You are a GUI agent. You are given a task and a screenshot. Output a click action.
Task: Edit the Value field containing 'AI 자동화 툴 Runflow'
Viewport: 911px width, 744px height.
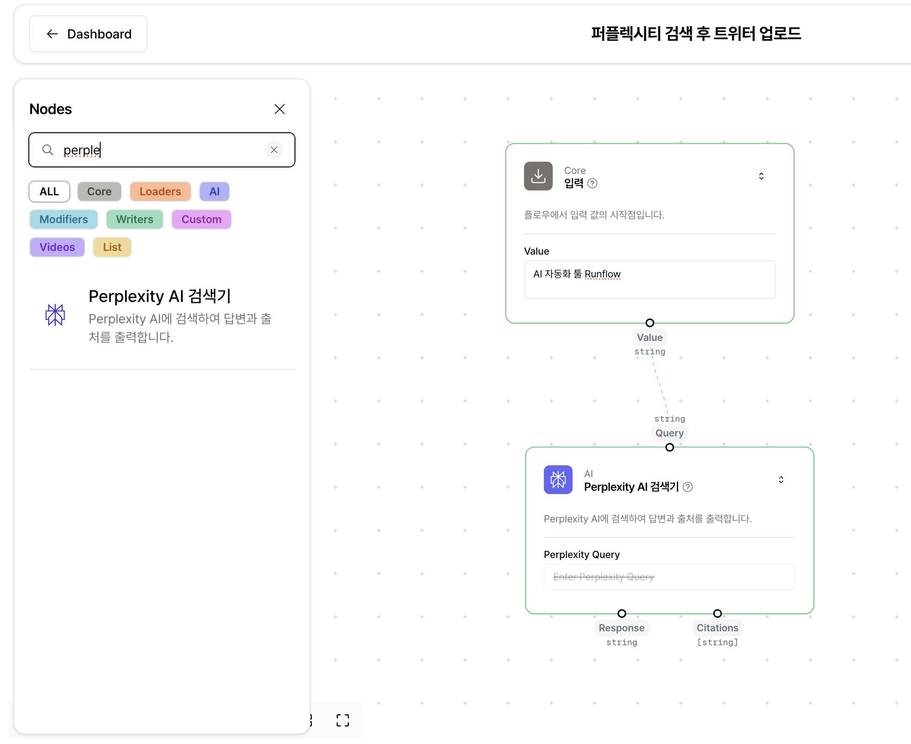point(649,280)
